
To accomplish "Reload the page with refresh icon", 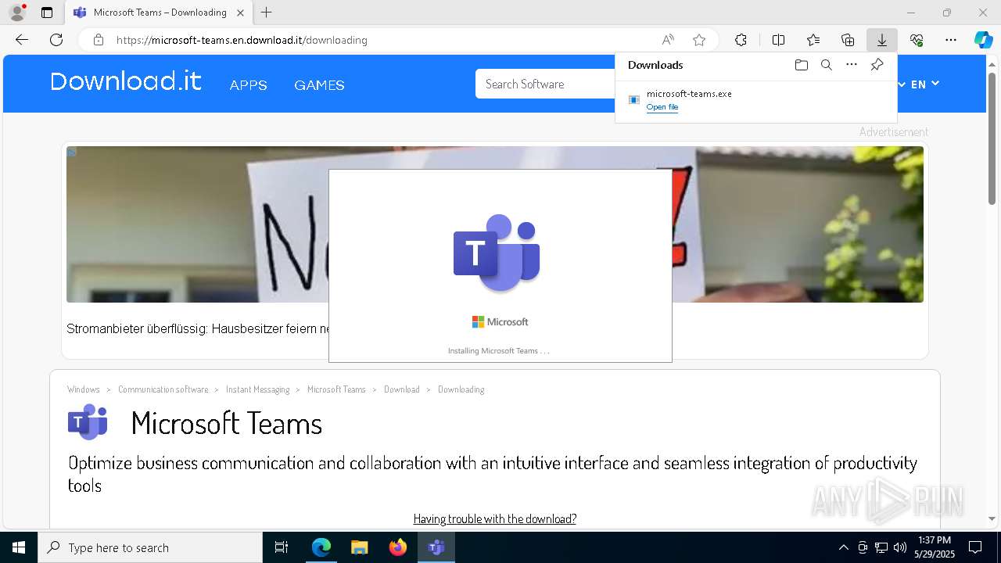I will [x=56, y=40].
